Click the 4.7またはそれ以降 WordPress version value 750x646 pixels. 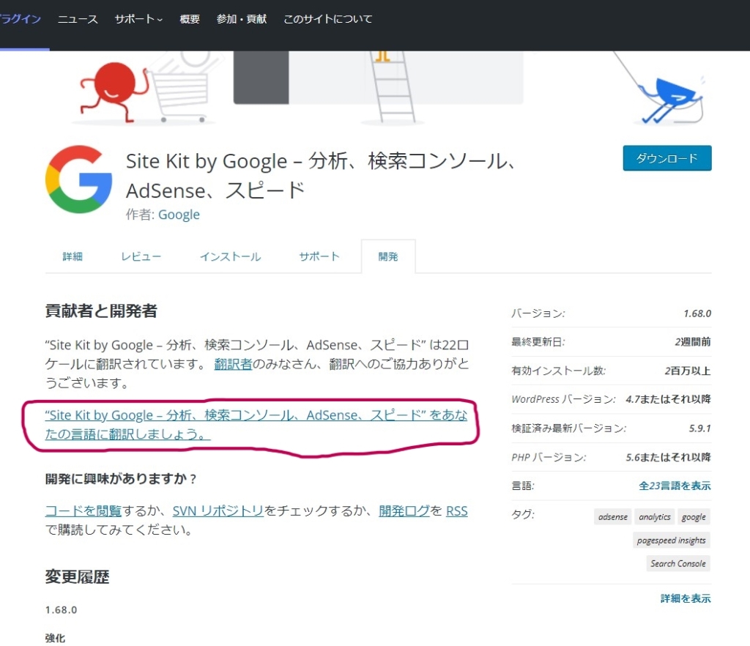(668, 399)
